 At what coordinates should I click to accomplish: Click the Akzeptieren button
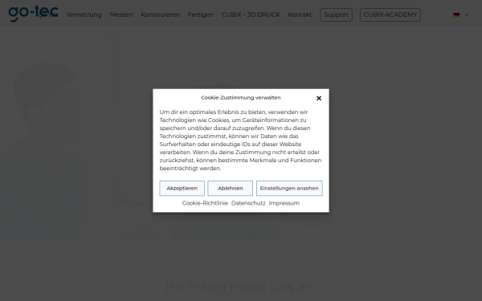tap(182, 189)
